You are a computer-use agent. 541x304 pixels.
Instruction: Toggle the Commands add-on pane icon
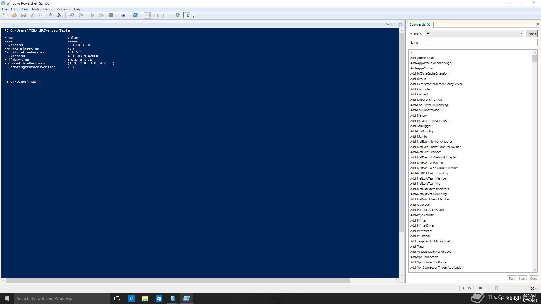[187, 15]
